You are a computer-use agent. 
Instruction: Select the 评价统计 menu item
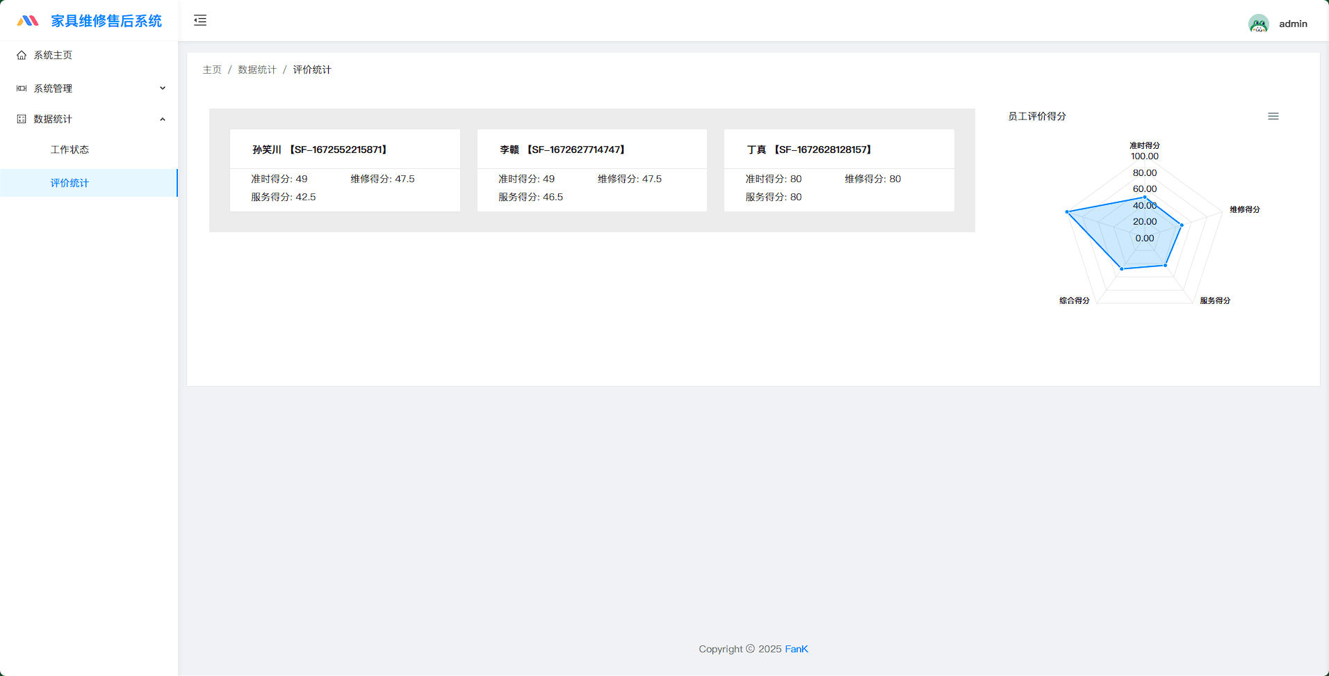coord(70,183)
